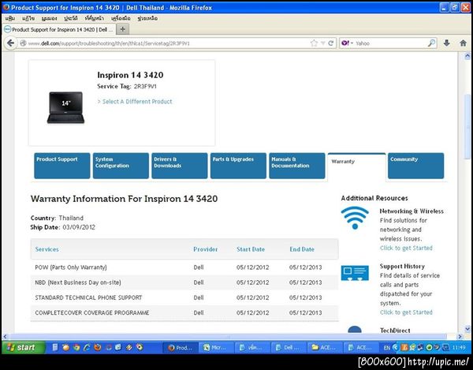Viewport: 473px width, 370px height.
Task: Click the EN language indicator in tray
Action: [x=387, y=348]
